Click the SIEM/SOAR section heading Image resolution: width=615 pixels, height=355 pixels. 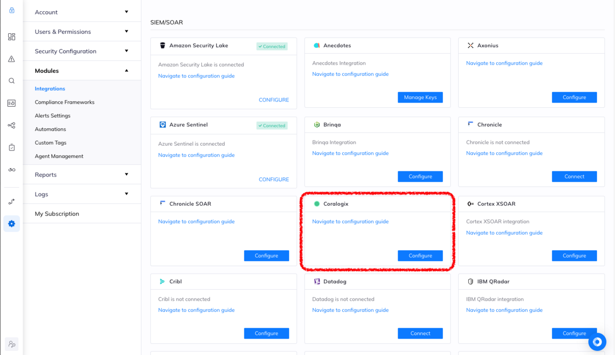click(167, 23)
